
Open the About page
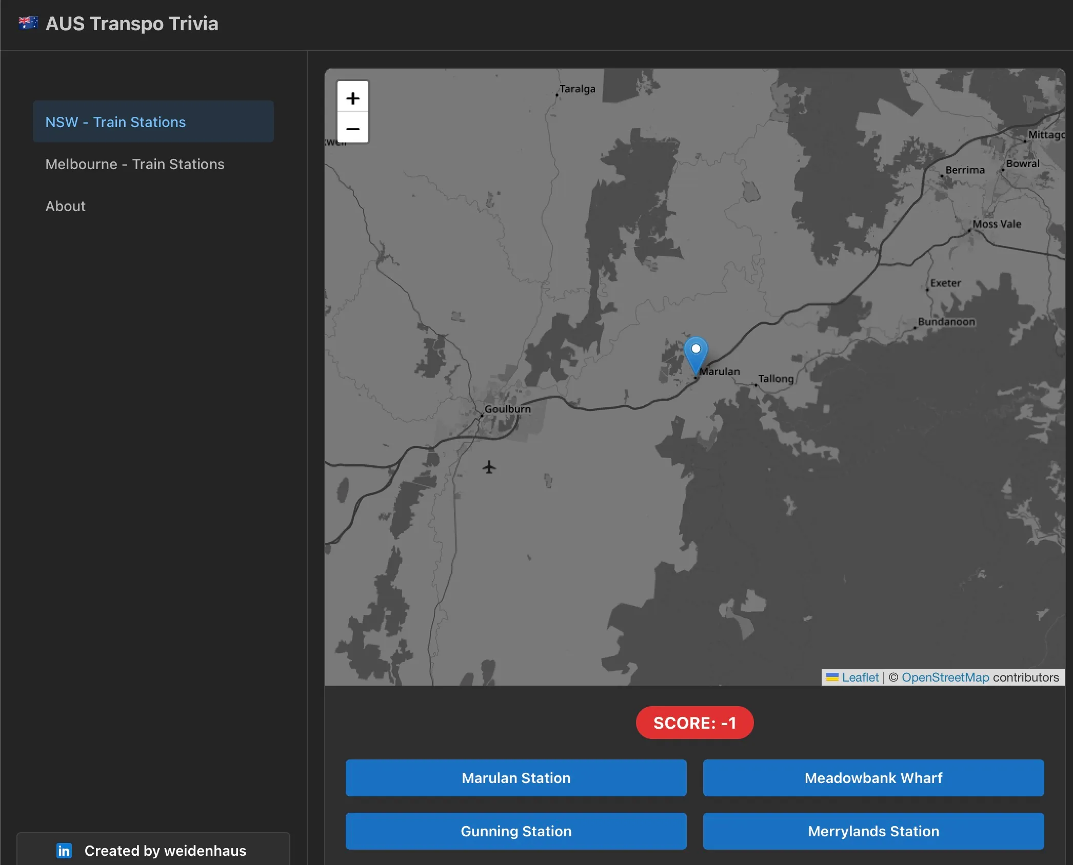point(153,206)
